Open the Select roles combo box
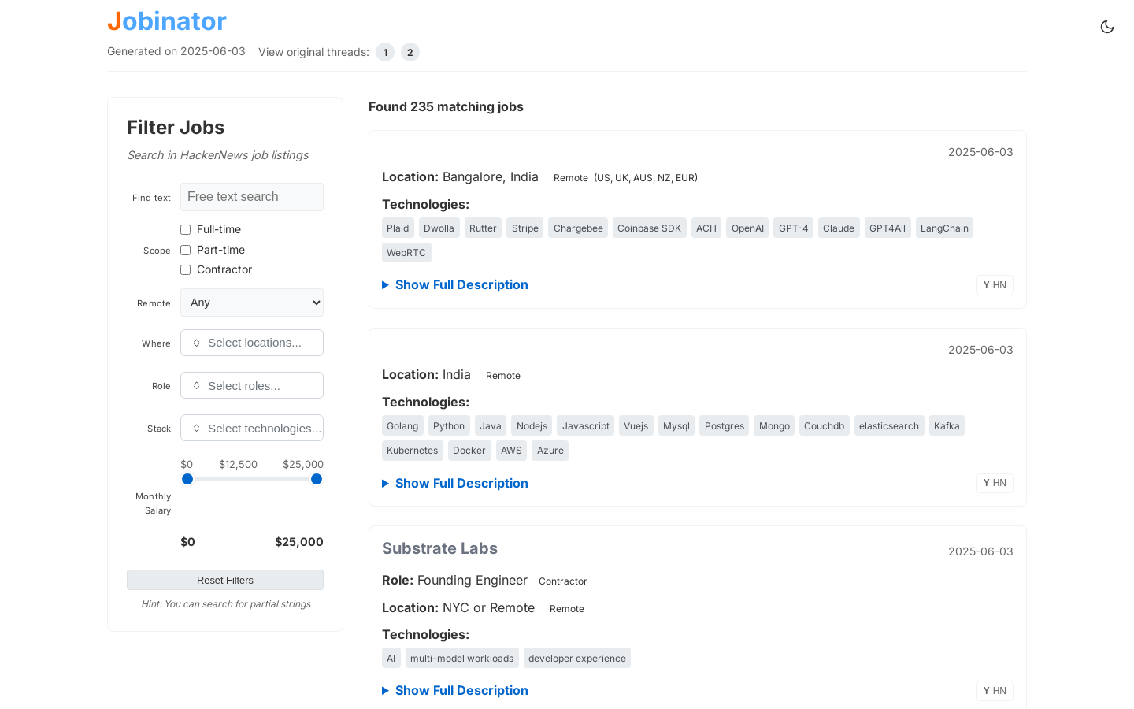 coord(252,386)
